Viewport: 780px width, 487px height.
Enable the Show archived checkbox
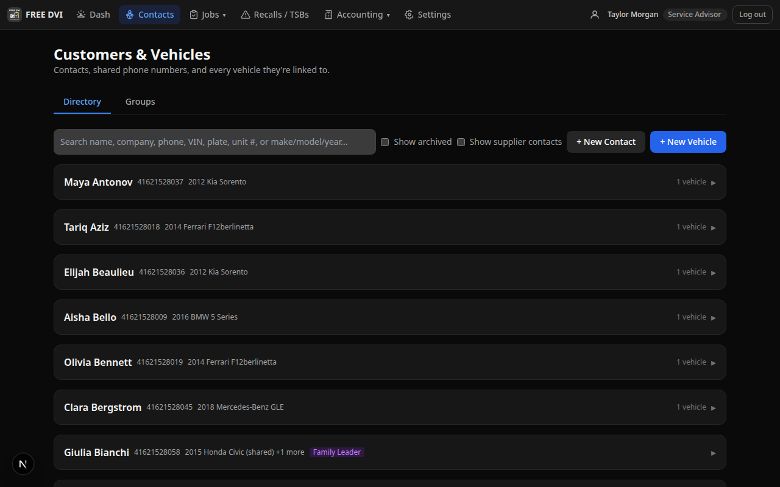click(x=385, y=142)
